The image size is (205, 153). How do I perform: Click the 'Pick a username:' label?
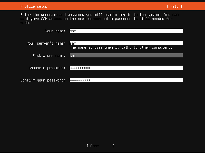[49, 56]
